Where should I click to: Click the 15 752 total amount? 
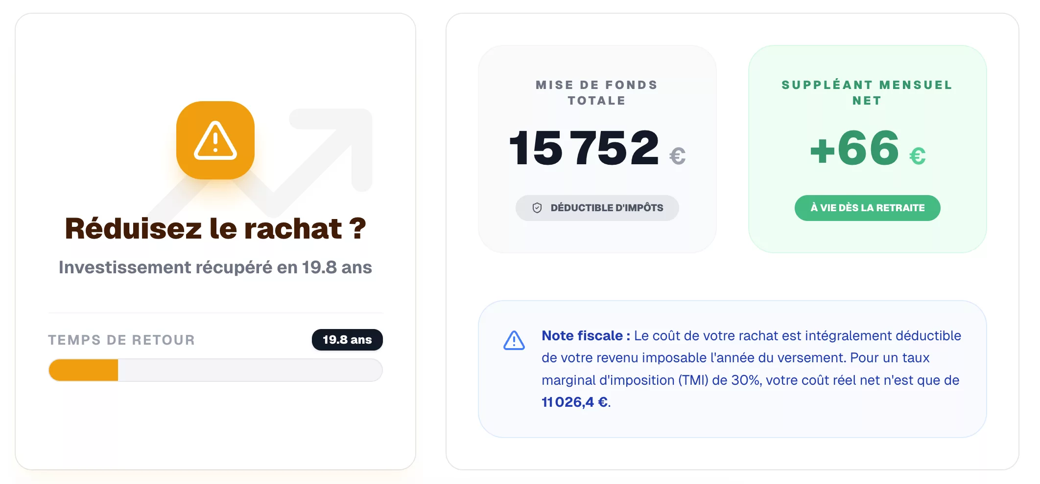[584, 148]
